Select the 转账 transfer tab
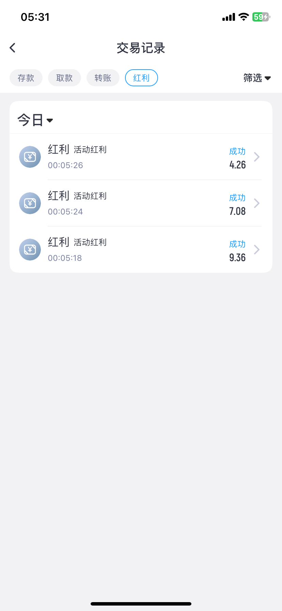Viewport: 282px width, 611px height. click(103, 78)
